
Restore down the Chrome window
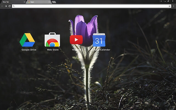tap(168, 1)
